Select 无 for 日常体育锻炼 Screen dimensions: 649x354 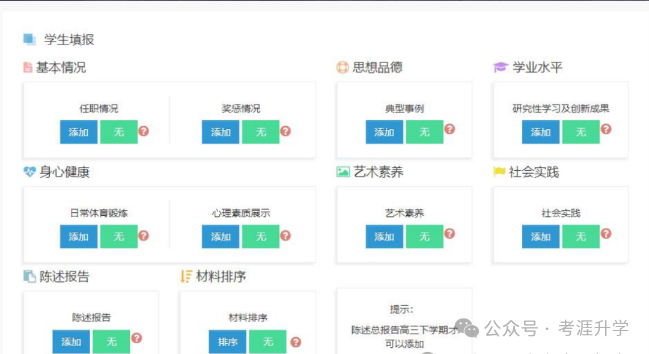coord(119,236)
